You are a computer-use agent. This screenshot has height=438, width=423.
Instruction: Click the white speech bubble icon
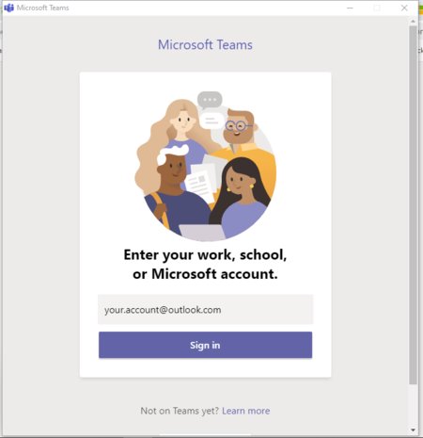[212, 121]
